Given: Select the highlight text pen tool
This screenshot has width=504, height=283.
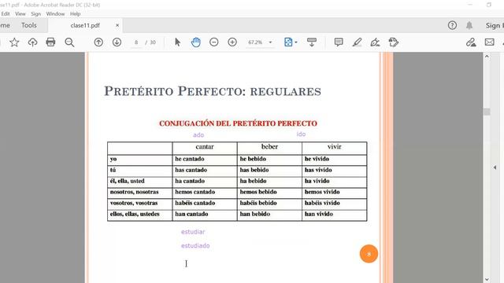Looking at the screenshot, I should (x=357, y=42).
